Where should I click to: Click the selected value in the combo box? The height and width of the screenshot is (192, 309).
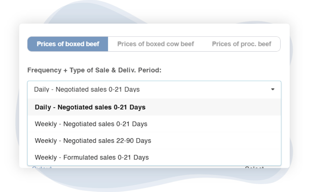click(x=87, y=89)
